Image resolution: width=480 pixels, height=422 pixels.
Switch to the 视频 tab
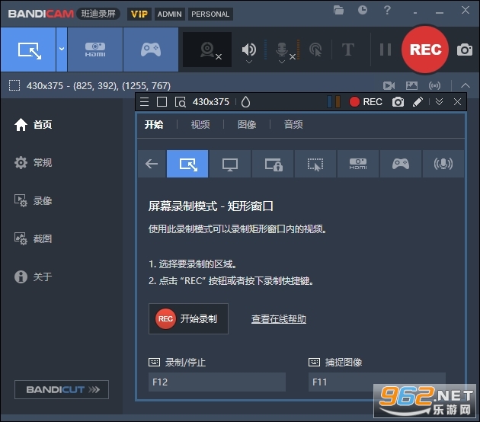200,125
